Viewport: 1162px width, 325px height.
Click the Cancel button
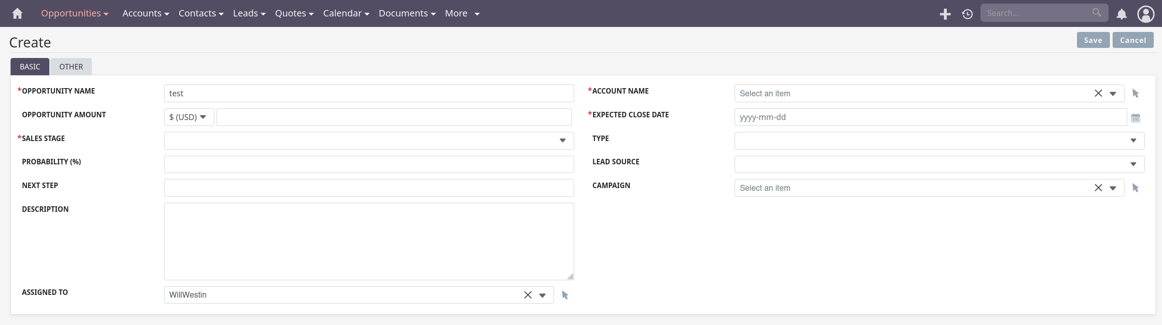point(1133,40)
